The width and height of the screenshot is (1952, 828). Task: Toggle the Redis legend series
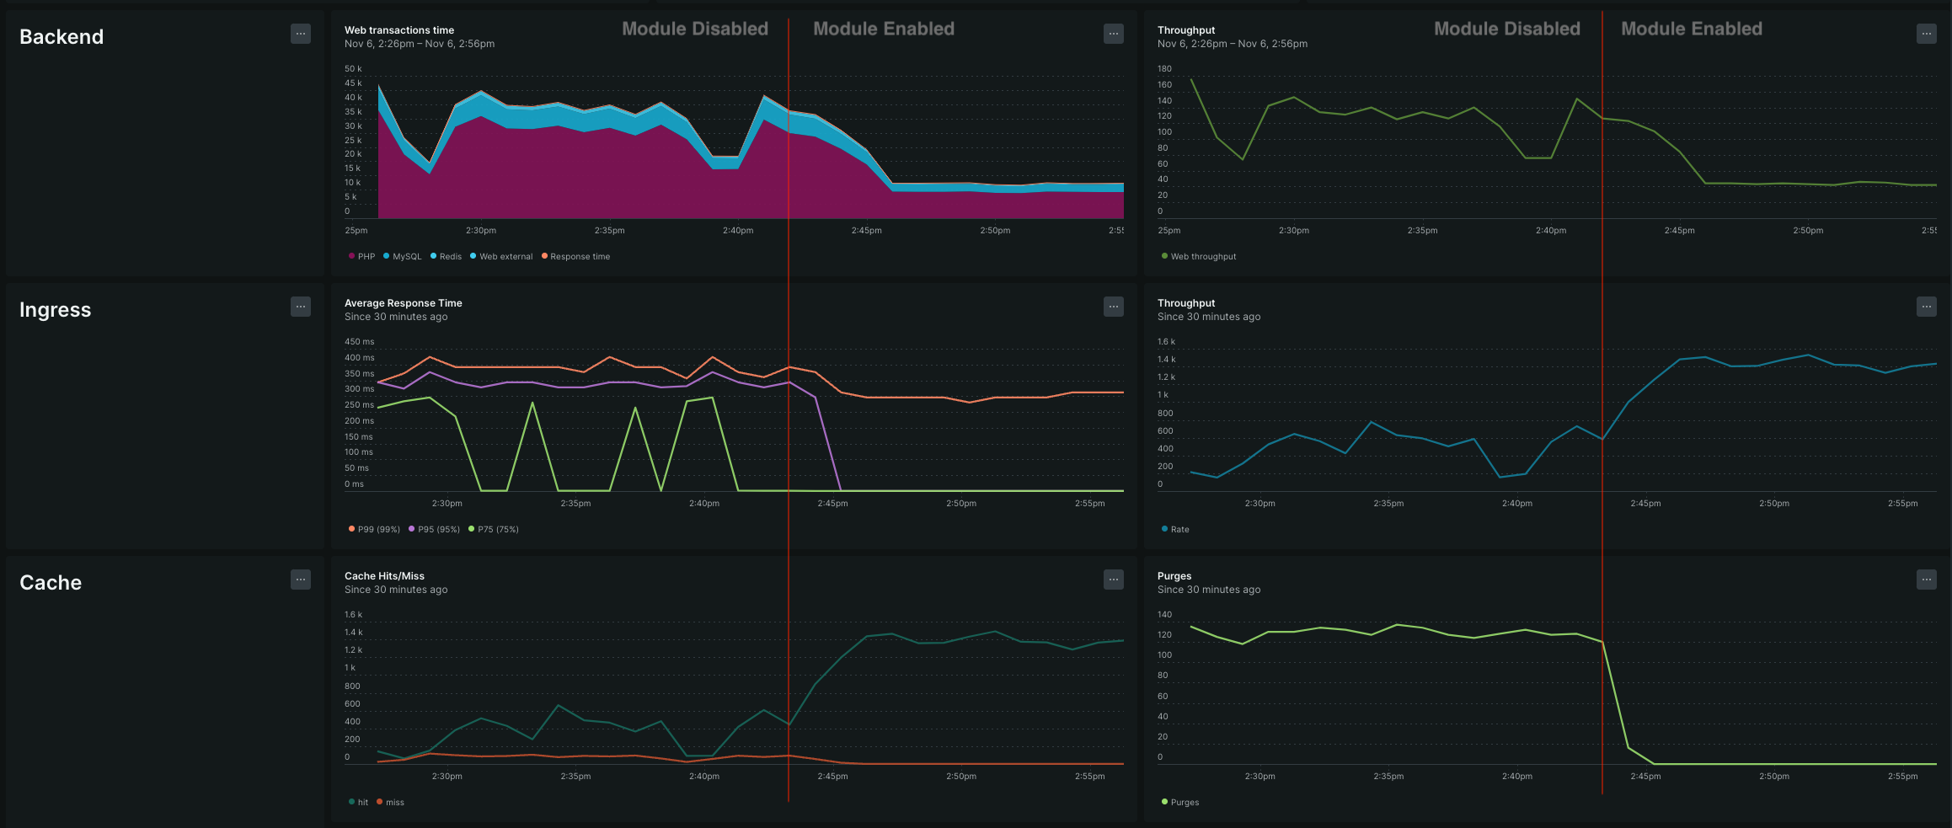(x=446, y=256)
